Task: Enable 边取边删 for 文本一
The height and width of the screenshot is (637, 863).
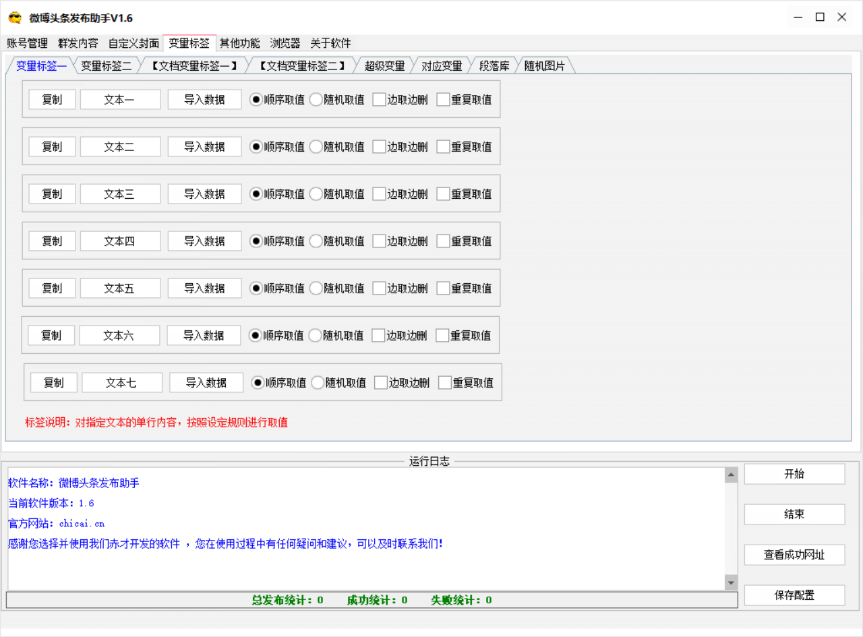Action: pyautogui.click(x=400, y=99)
